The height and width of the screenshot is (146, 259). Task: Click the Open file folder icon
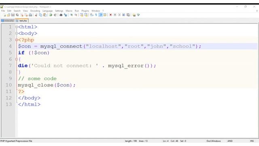8,15
